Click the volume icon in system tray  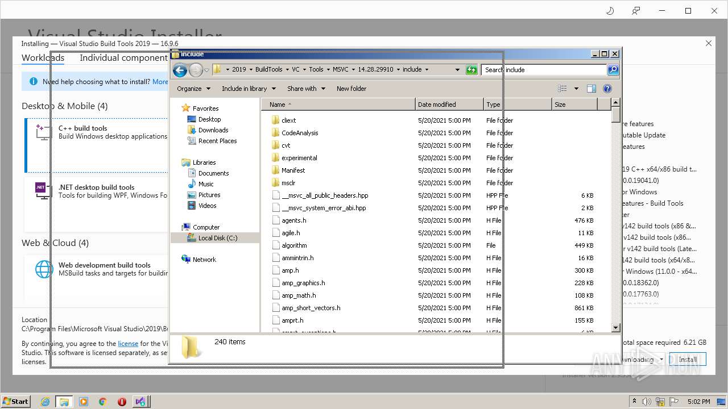tap(647, 402)
